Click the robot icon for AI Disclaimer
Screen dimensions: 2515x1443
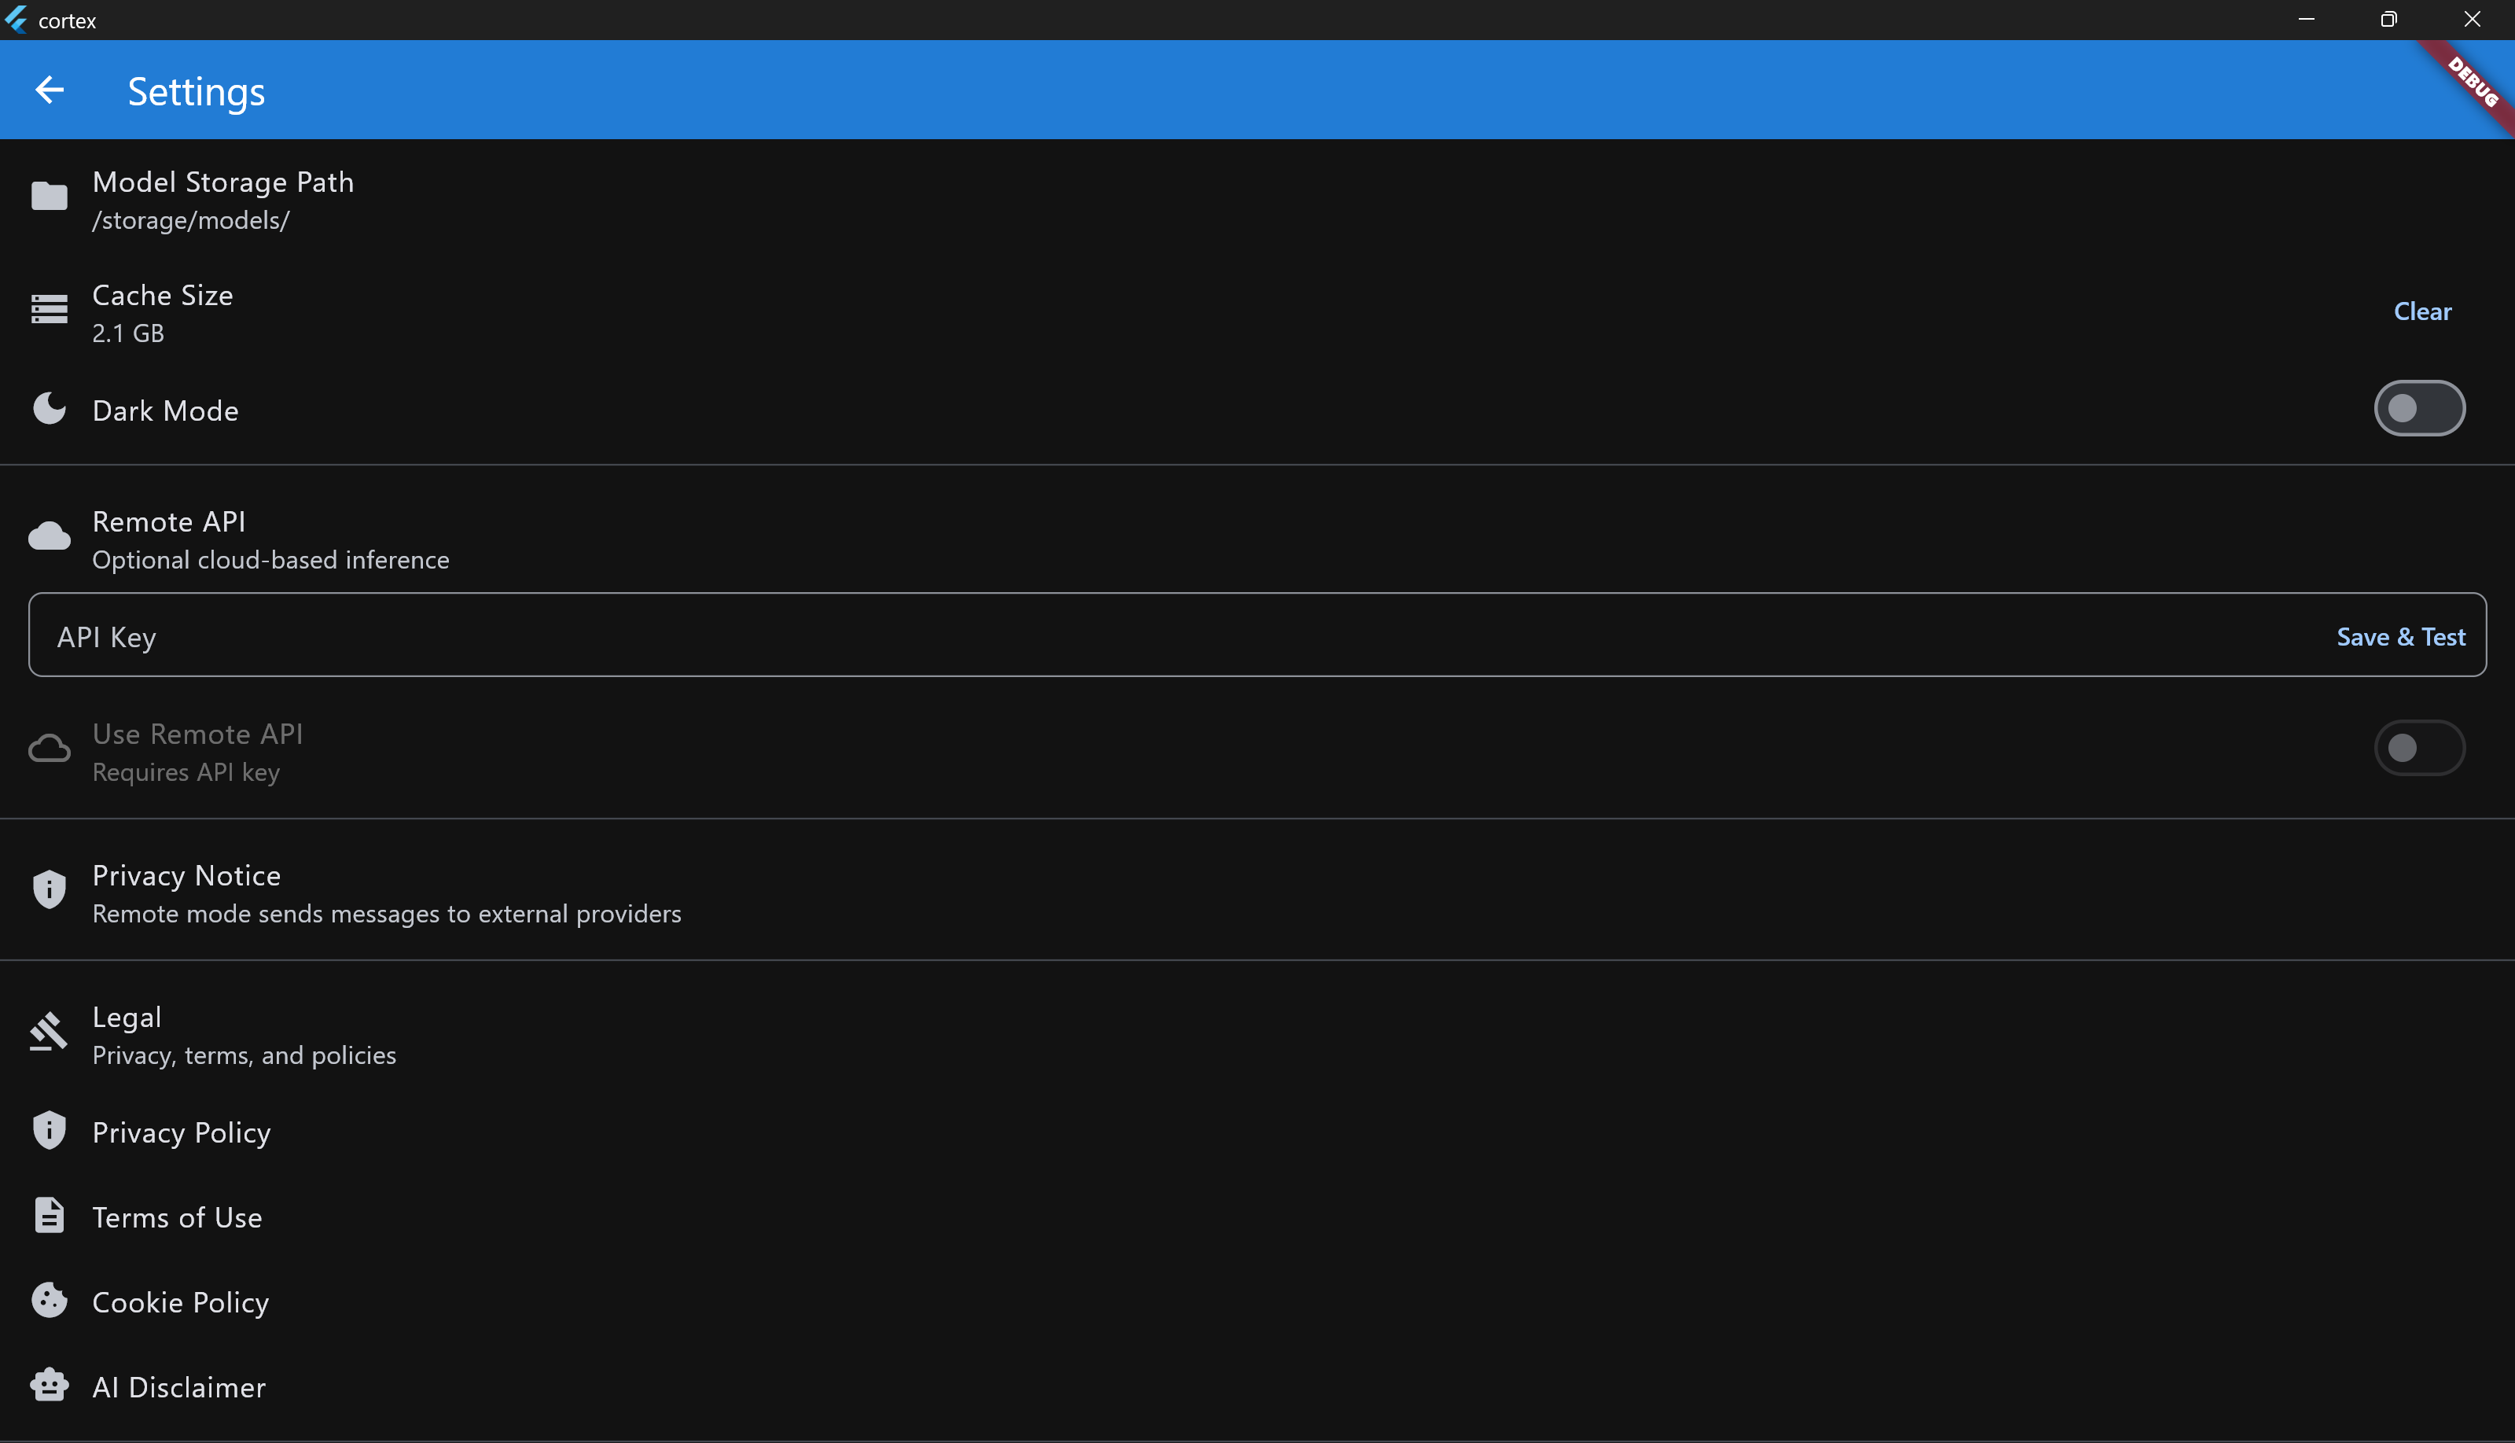tap(50, 1386)
